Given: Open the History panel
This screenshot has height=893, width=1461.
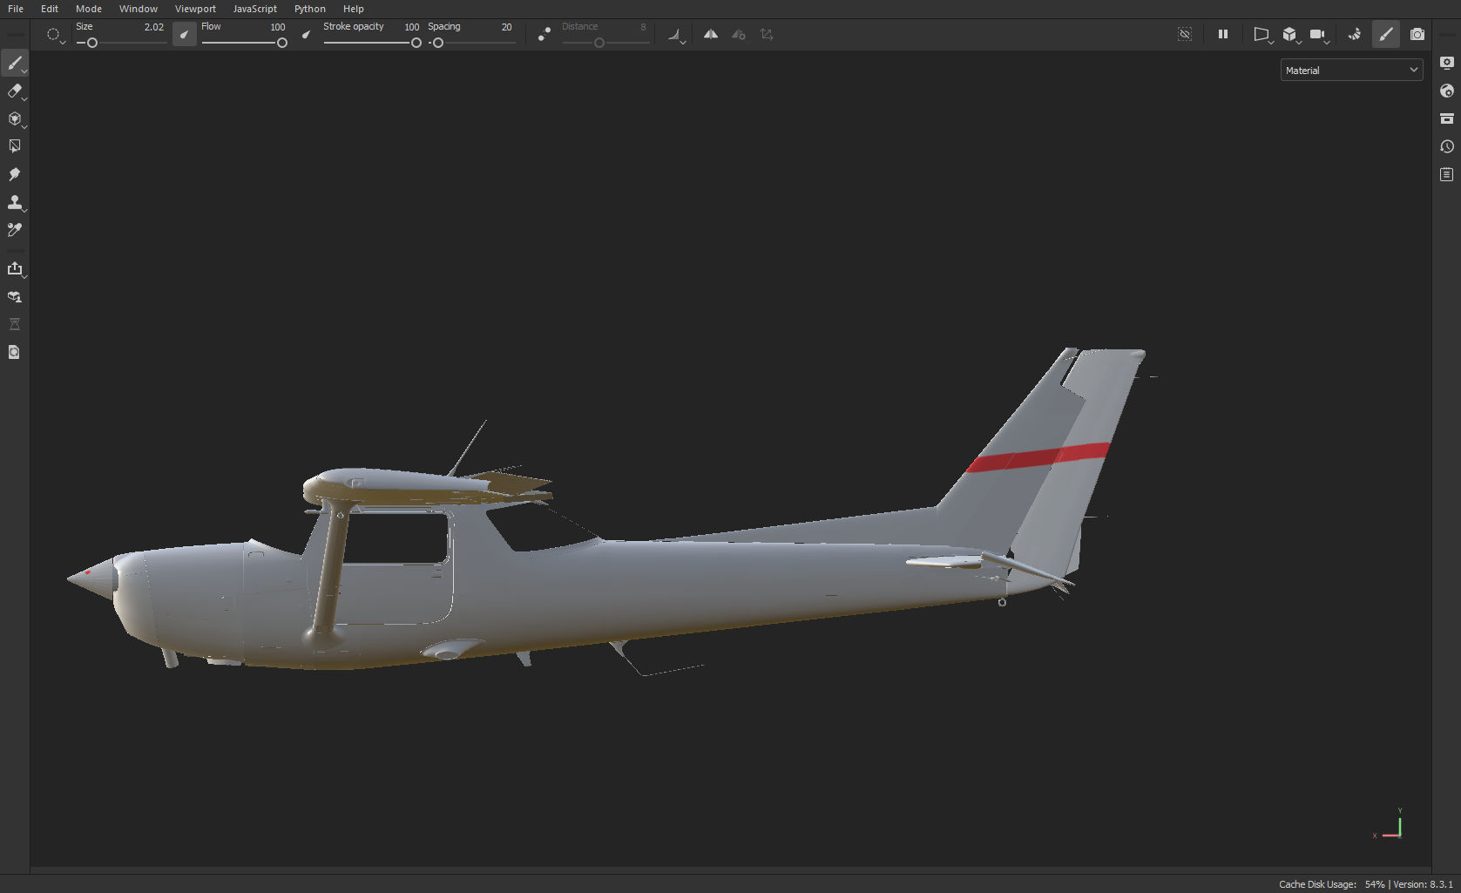Looking at the screenshot, I should [1447, 146].
